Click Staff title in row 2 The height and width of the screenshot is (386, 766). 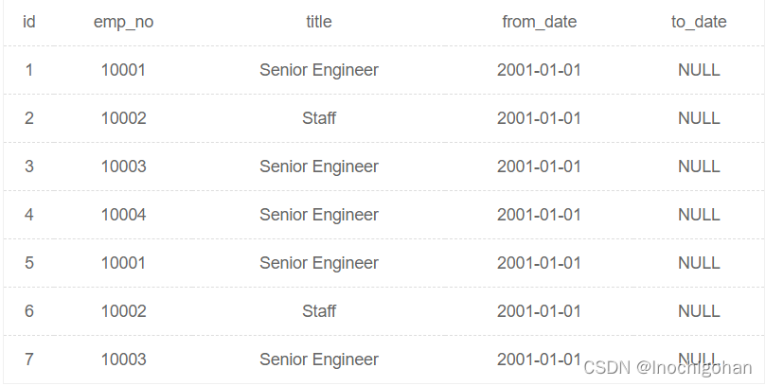pyautogui.click(x=319, y=118)
